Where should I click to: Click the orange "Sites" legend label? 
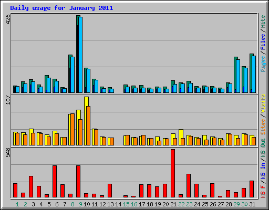tap(263, 127)
